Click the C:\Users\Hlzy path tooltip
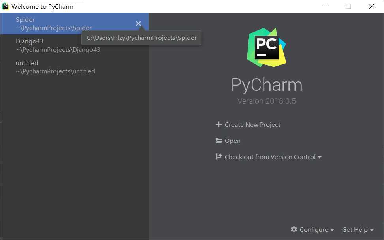 [141, 37]
